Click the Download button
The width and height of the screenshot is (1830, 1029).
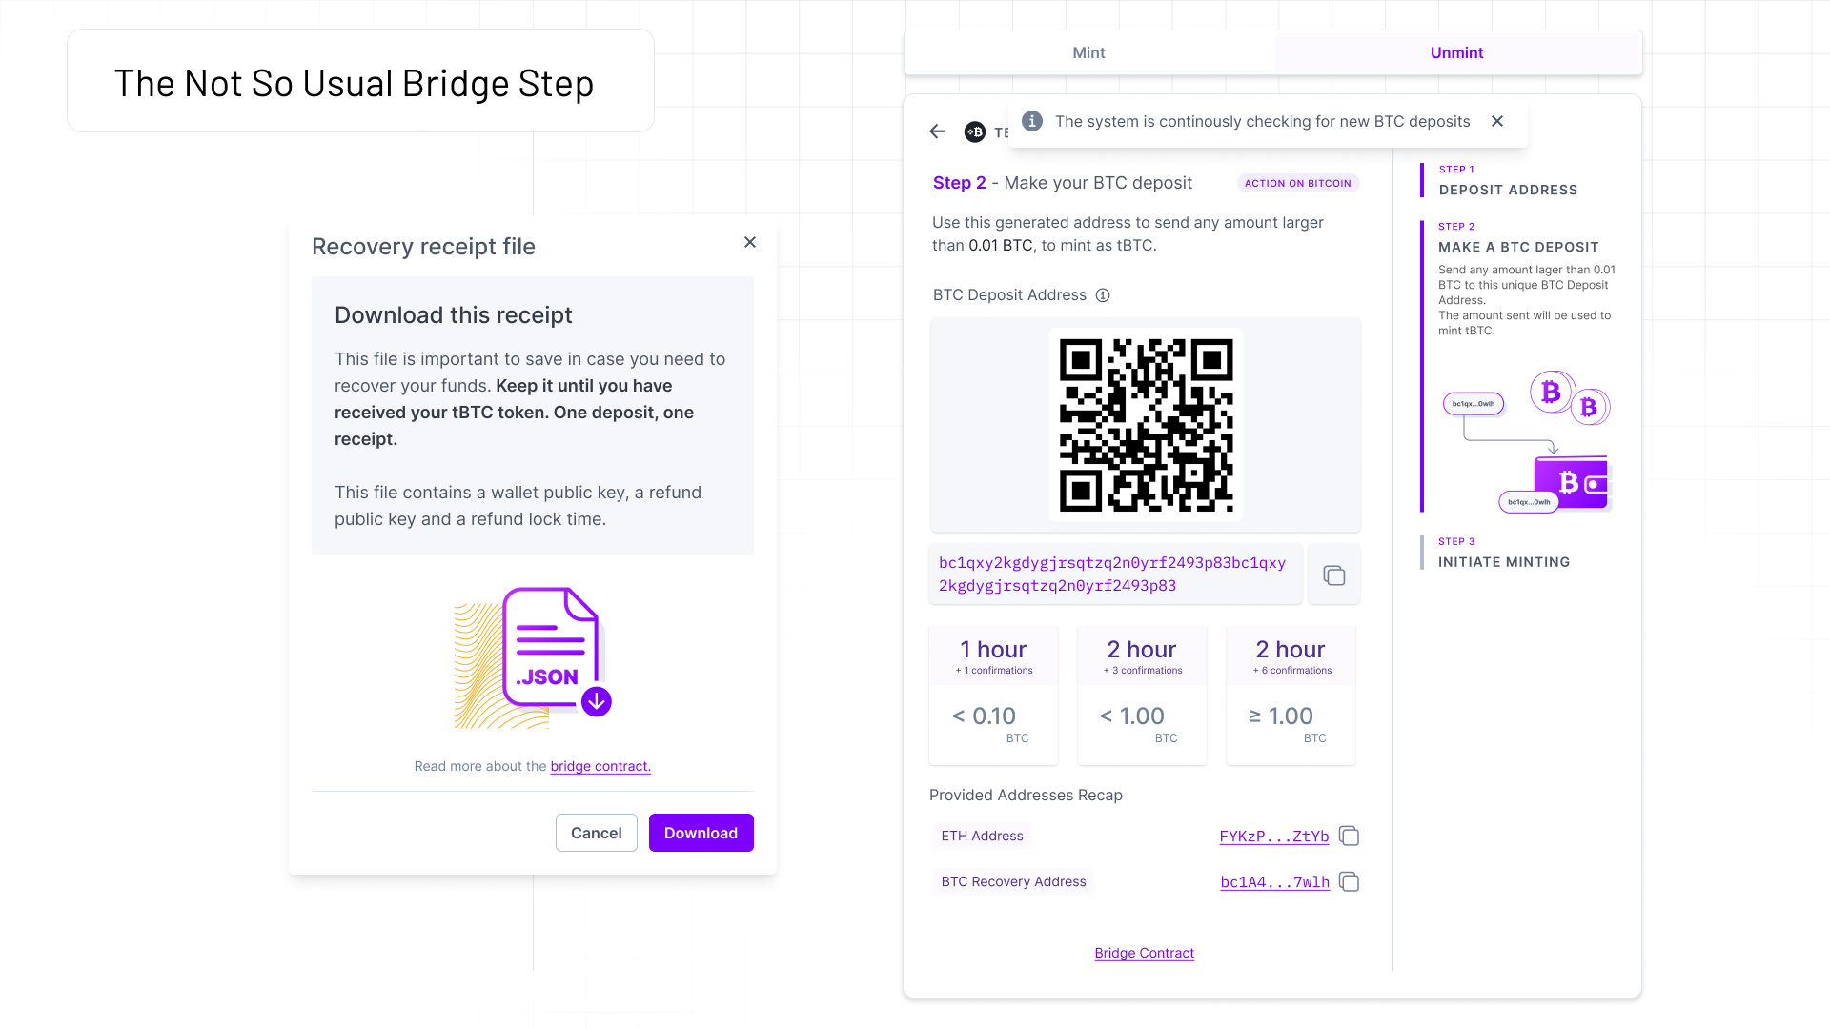(701, 833)
